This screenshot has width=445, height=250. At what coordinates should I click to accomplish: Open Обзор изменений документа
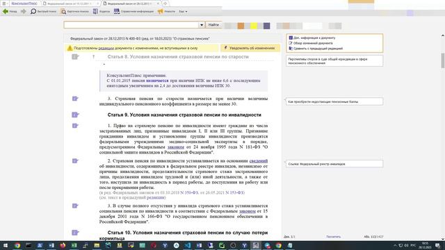pyautogui.click(x=311, y=43)
